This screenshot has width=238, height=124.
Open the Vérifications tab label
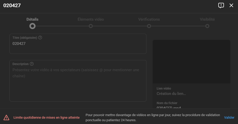[x=149, y=19]
